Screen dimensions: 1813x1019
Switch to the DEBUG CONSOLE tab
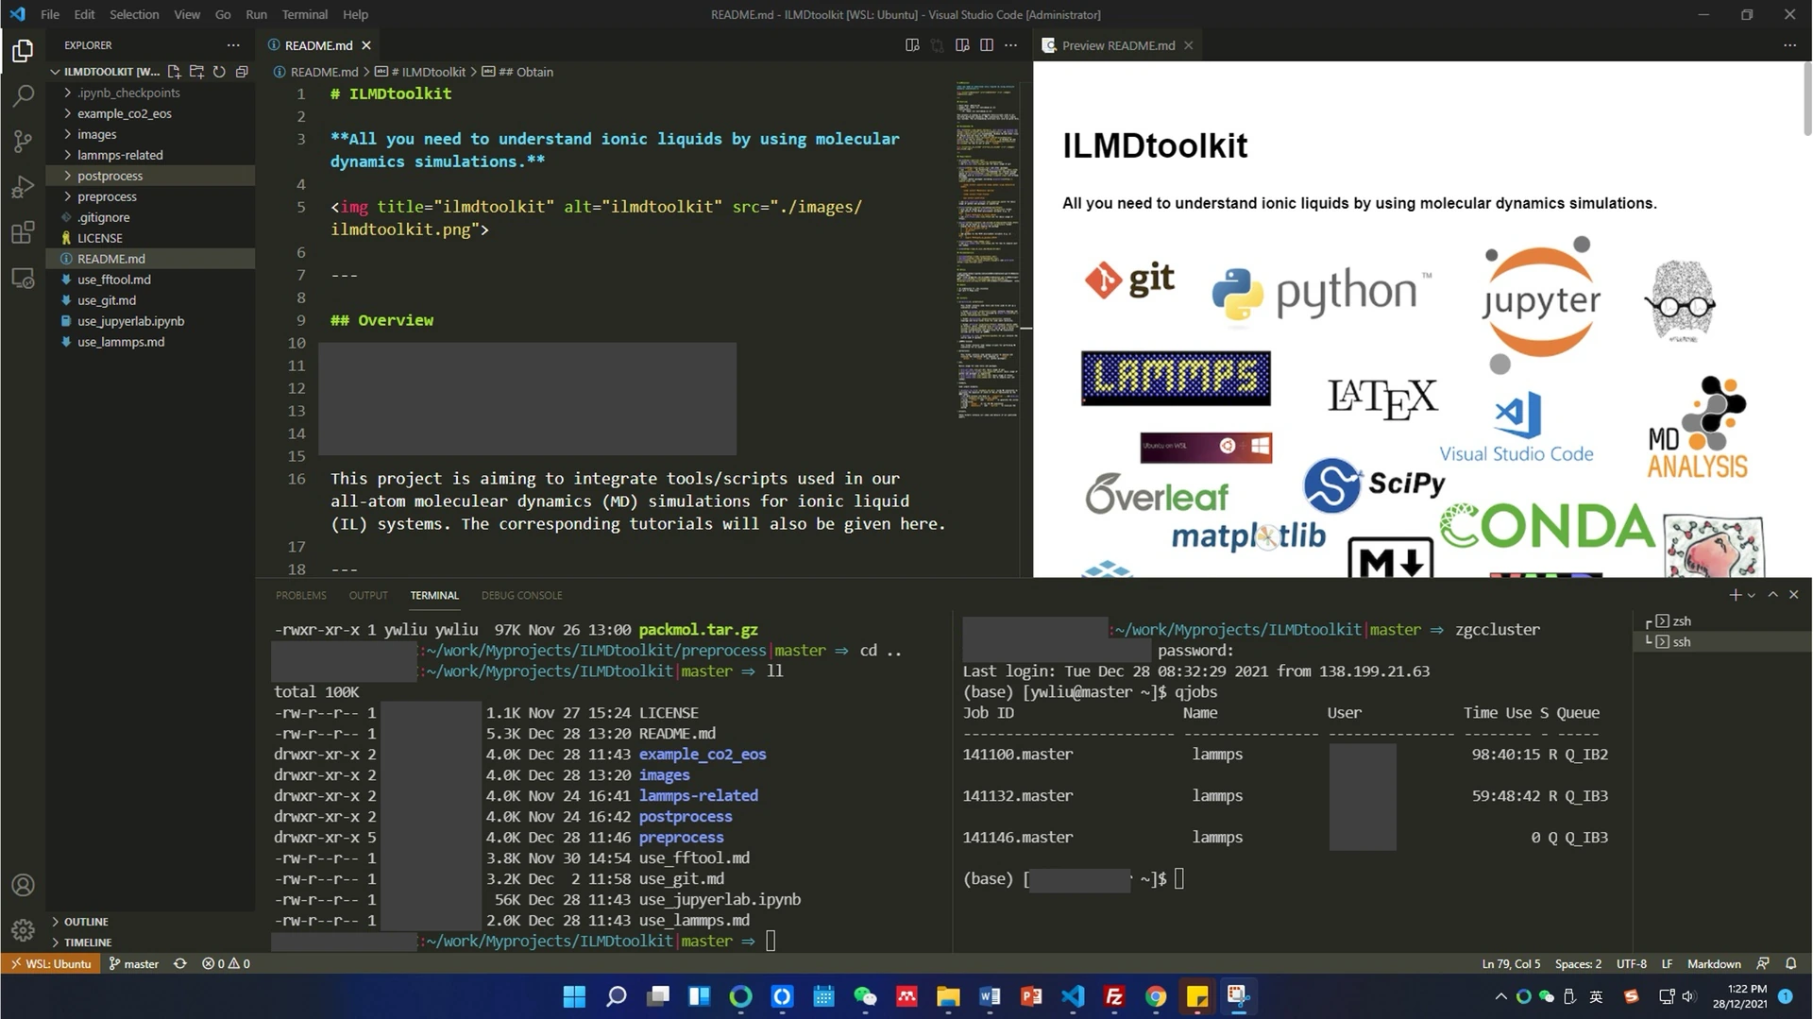(521, 595)
